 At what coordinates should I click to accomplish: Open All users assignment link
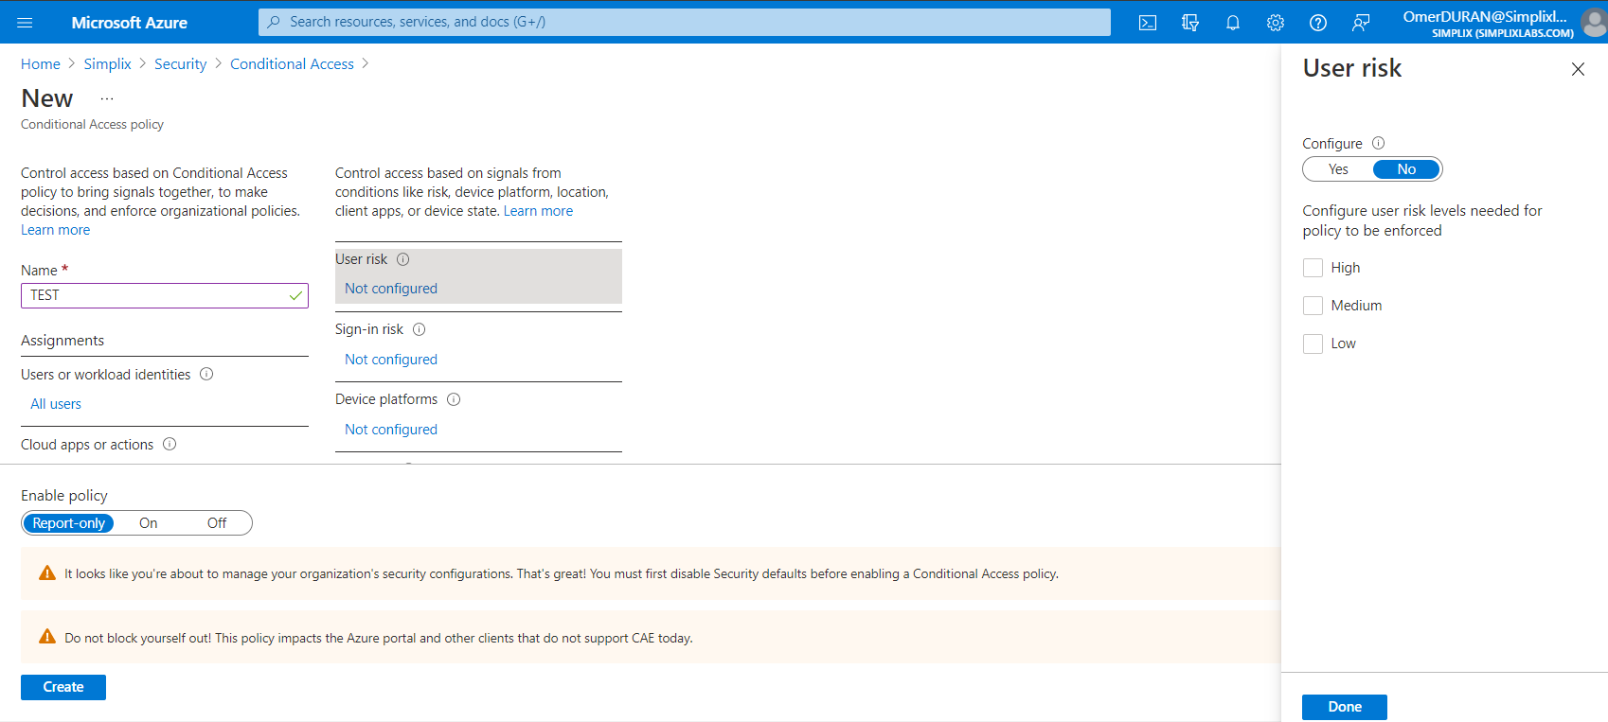[56, 404]
